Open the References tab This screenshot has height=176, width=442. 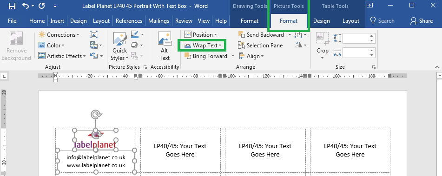[x=129, y=21]
